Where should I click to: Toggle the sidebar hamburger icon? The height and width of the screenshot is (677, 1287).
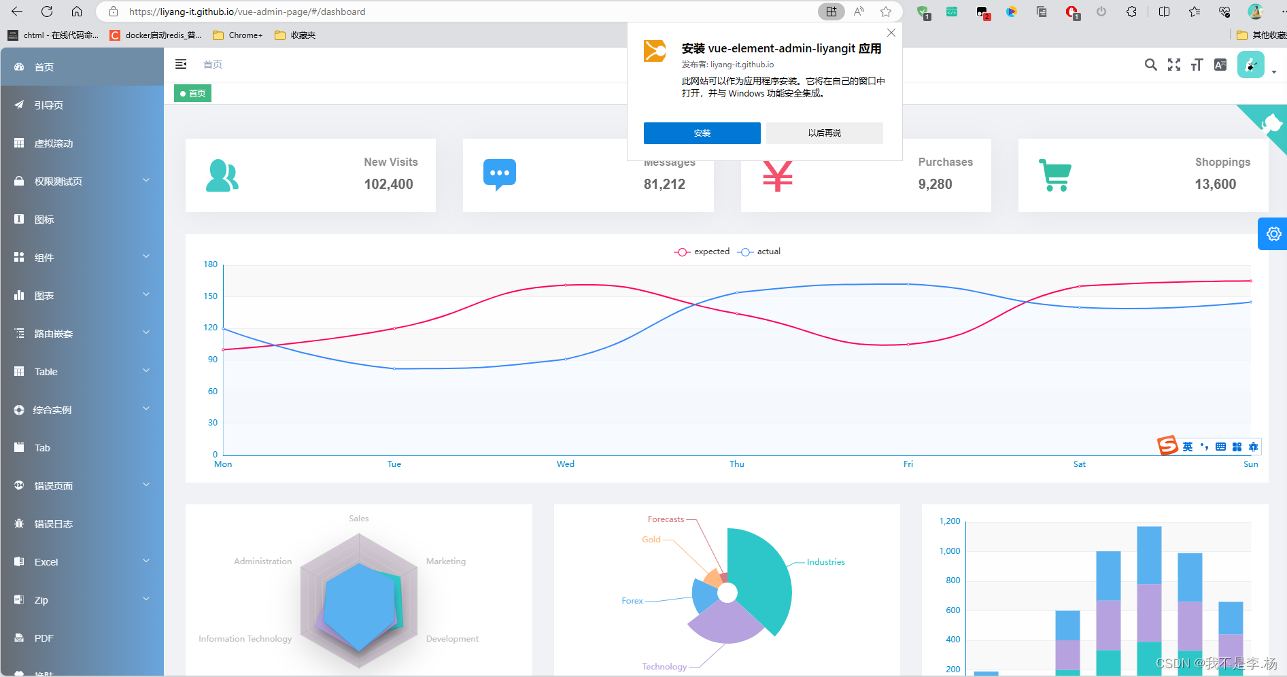(181, 64)
